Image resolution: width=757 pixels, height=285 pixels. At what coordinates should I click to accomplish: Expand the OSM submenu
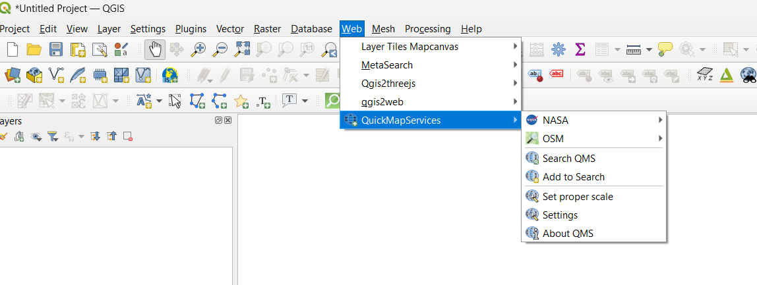click(x=594, y=139)
